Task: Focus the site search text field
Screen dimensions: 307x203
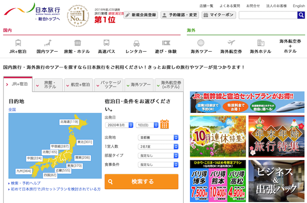Action: coord(268,15)
